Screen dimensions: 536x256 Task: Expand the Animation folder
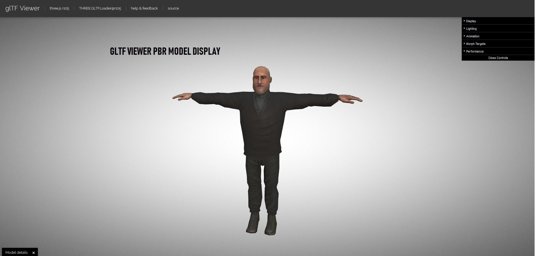click(498, 36)
